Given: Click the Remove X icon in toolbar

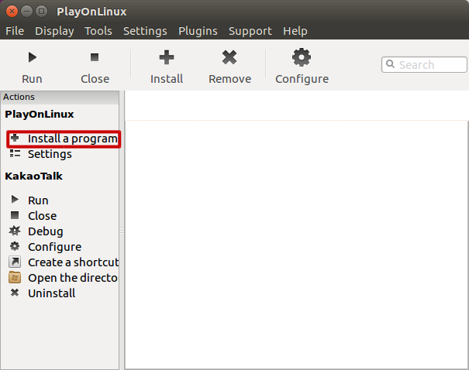Looking at the screenshot, I should click(229, 57).
